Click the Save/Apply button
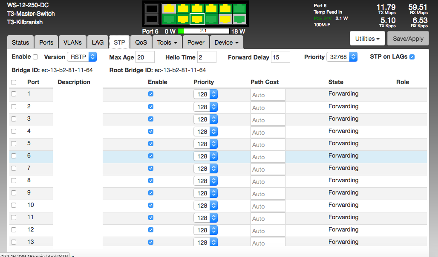 point(408,39)
